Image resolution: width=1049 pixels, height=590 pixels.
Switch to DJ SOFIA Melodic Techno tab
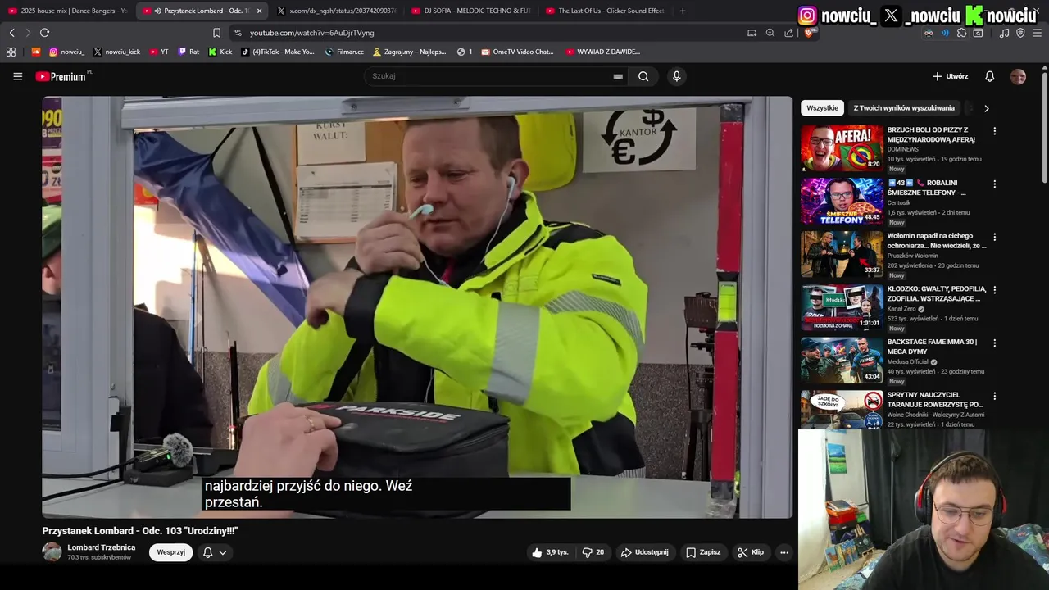click(x=471, y=11)
